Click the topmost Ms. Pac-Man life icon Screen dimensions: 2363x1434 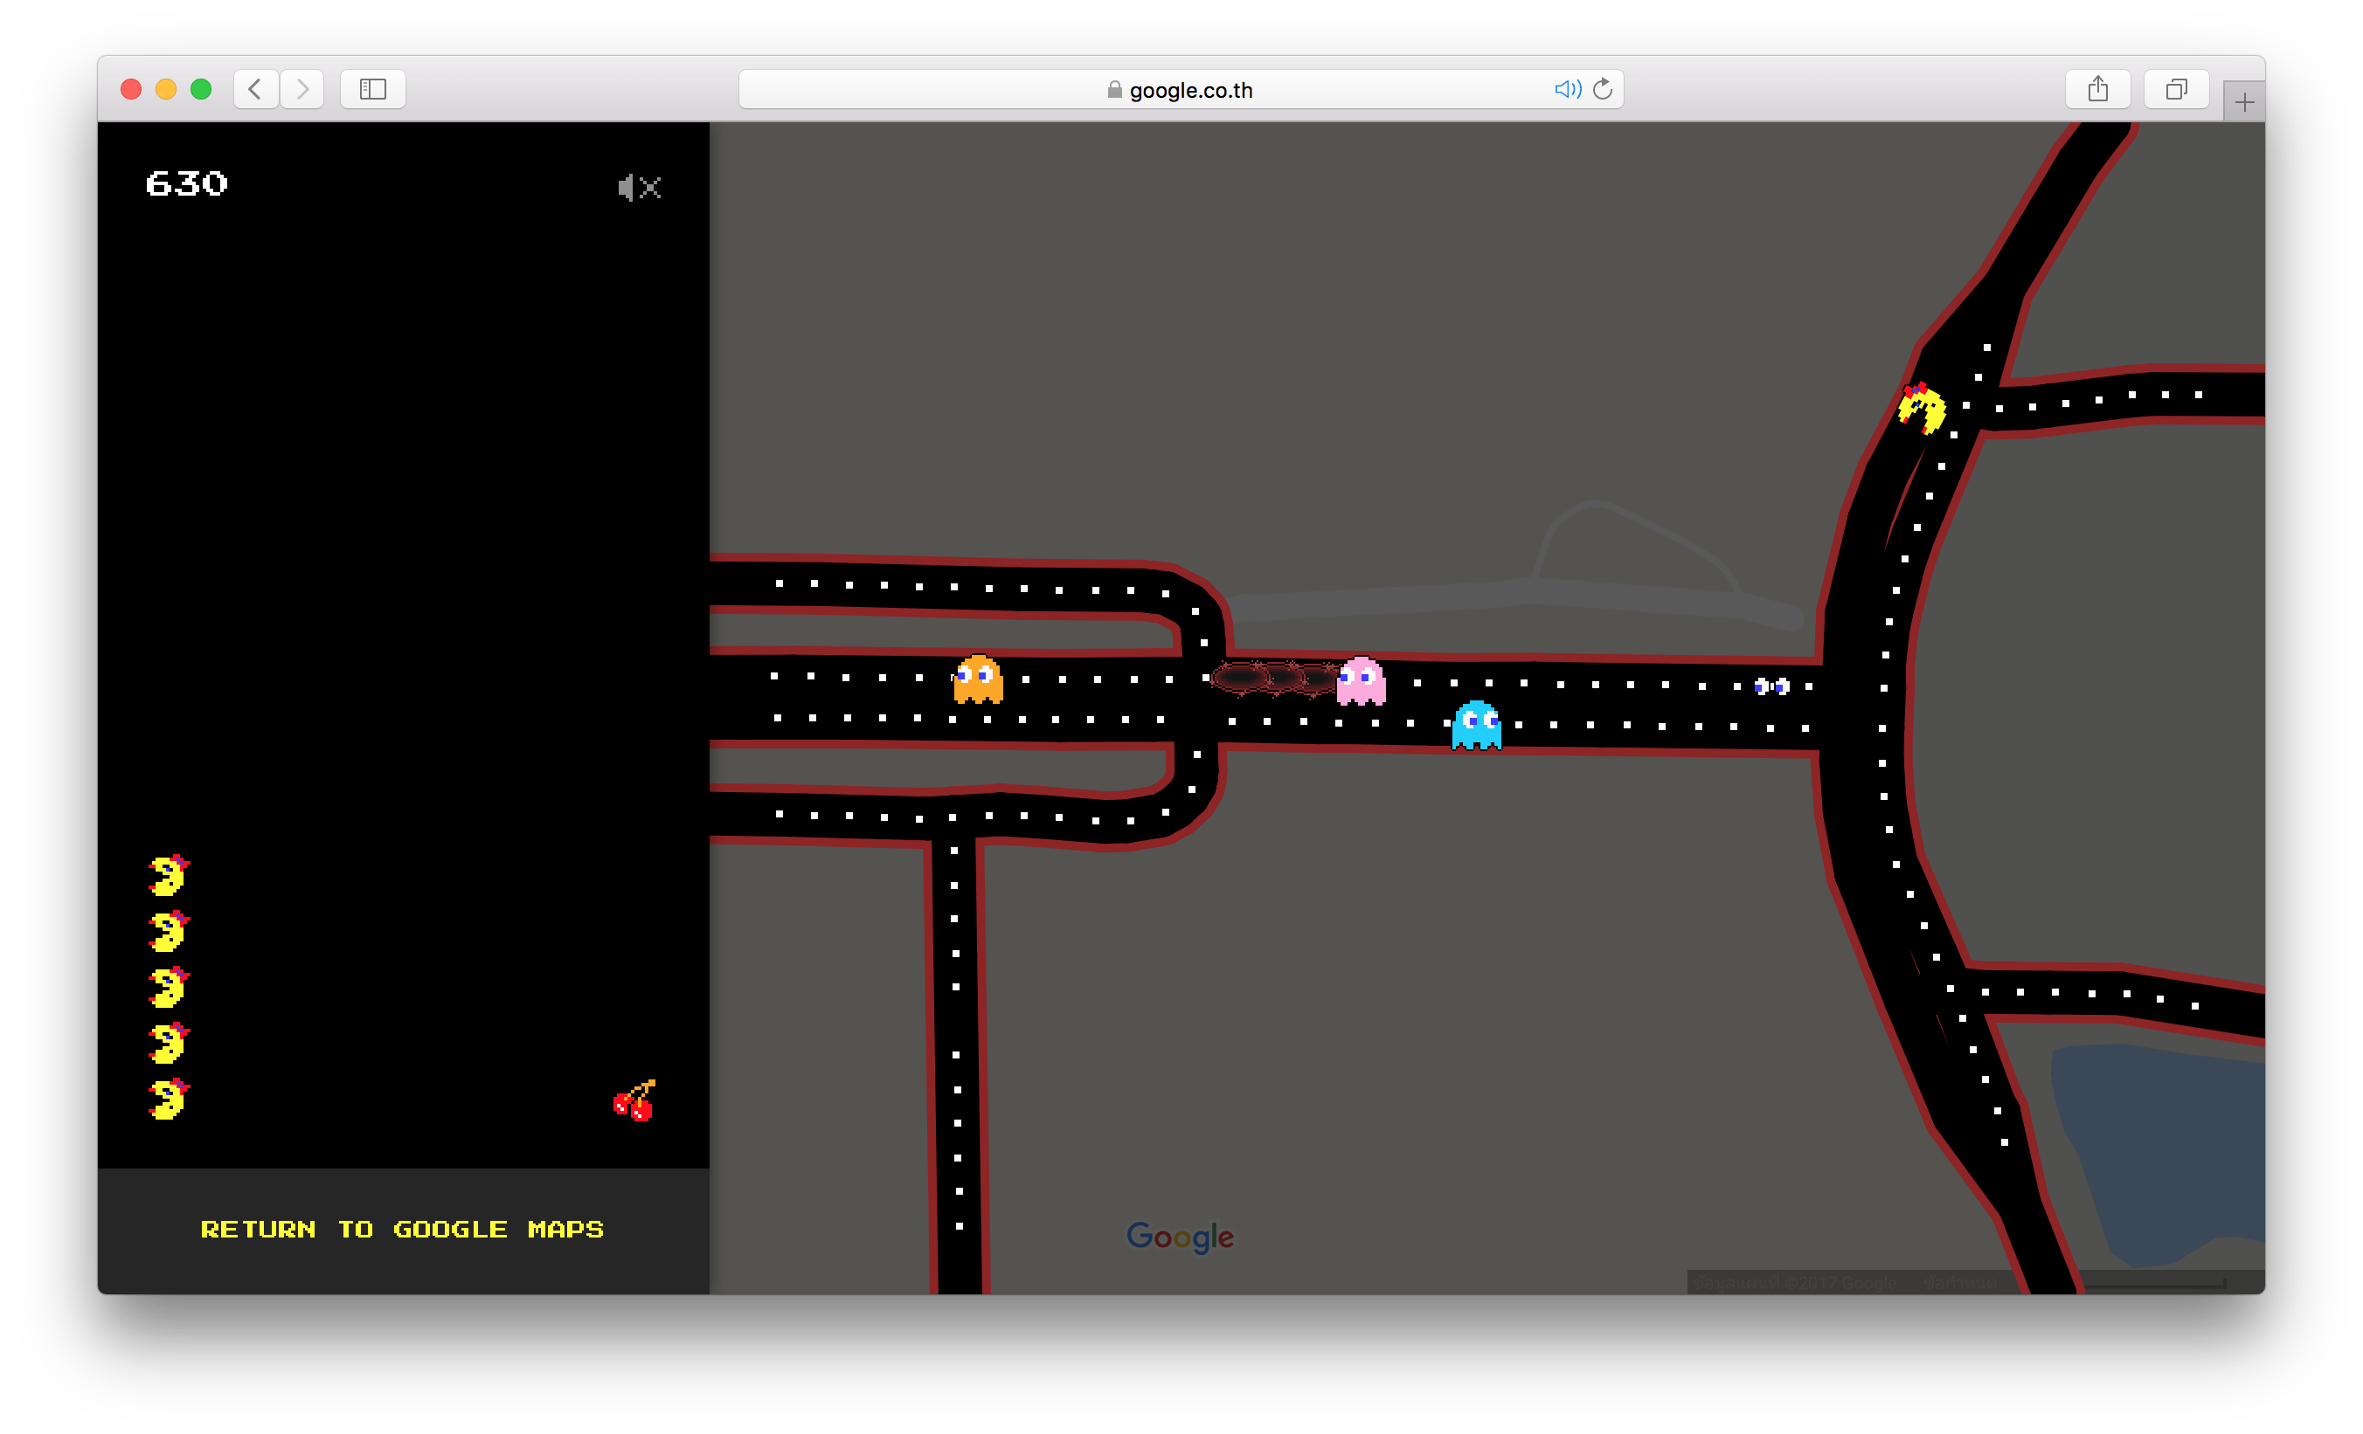tap(169, 875)
